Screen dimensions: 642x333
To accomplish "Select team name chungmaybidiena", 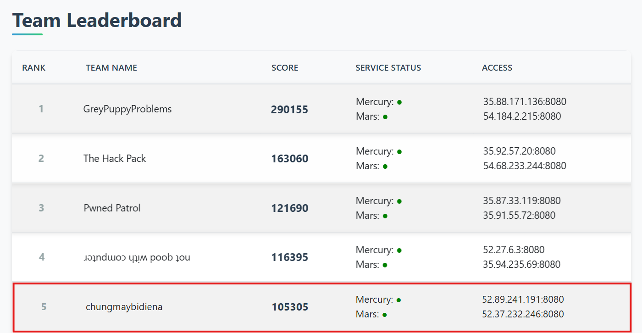I will [124, 307].
